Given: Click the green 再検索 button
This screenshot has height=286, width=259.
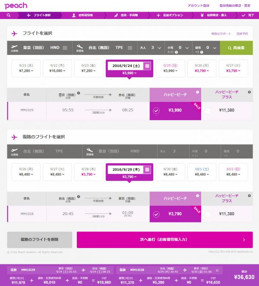Looking at the screenshot, I should 236,48.
